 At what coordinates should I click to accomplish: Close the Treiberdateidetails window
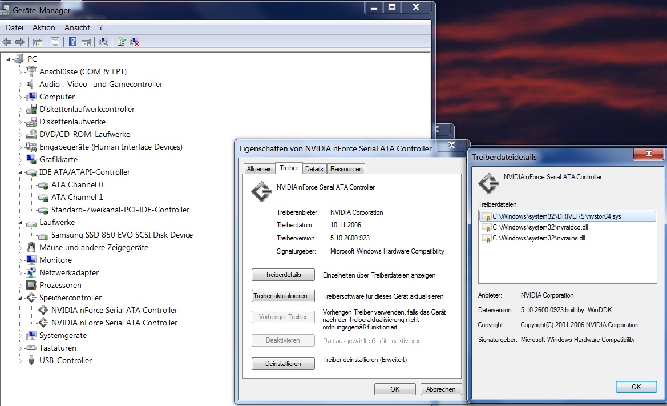coord(649,154)
